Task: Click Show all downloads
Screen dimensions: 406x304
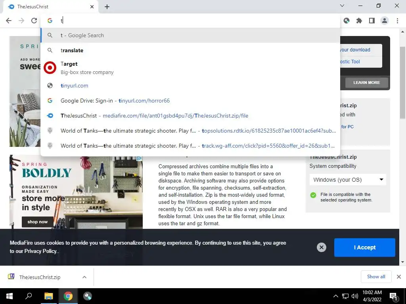Action: coord(376,277)
